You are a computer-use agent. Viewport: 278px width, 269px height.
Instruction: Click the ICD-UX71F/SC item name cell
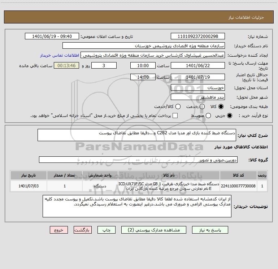pos(169,186)
